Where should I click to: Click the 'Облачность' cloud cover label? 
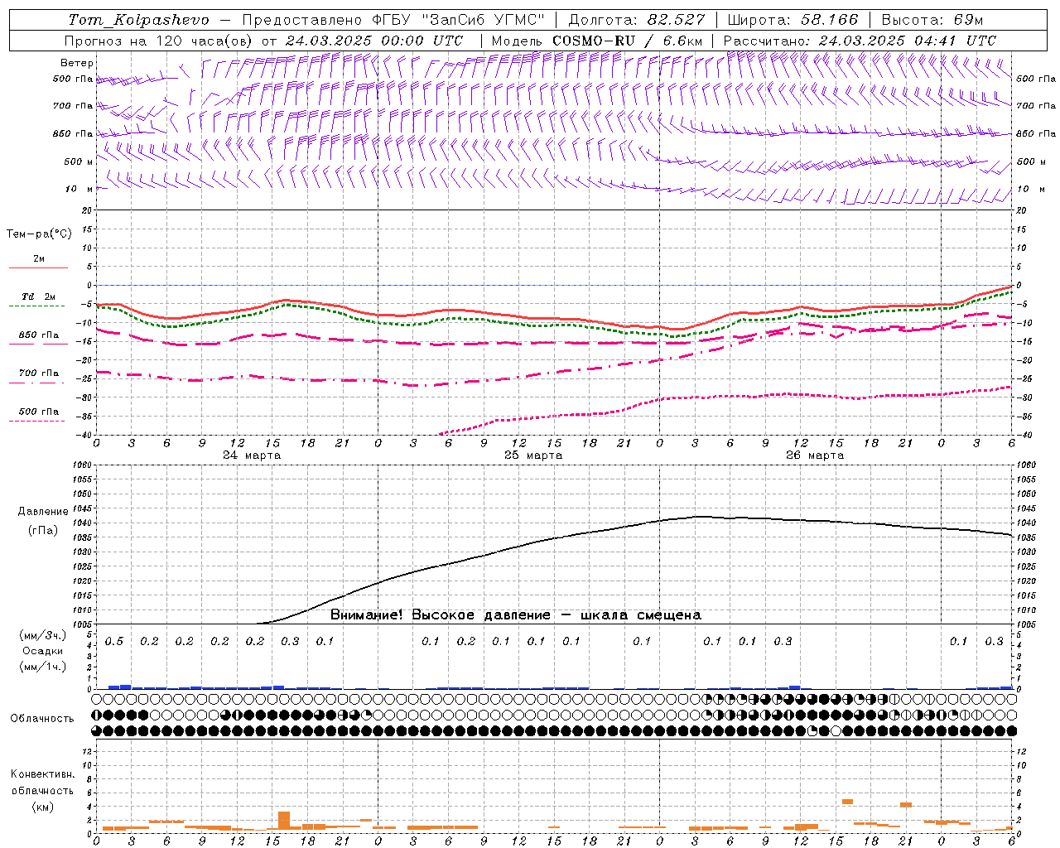(x=42, y=718)
